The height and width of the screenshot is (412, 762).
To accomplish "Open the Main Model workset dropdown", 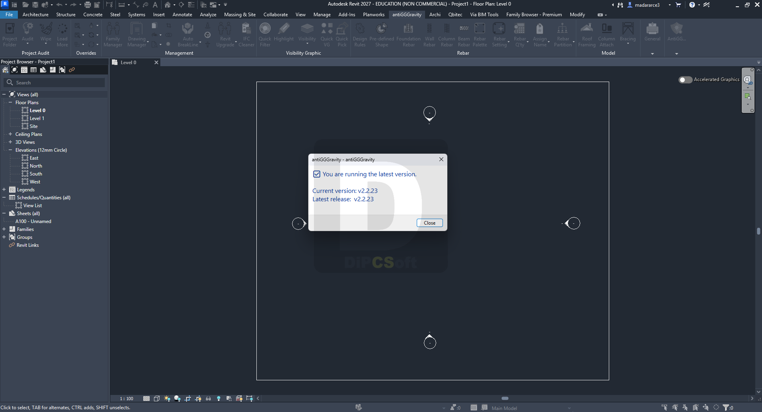I will pos(531,408).
